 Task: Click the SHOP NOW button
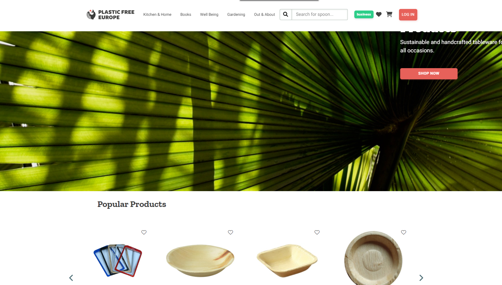[x=429, y=73]
